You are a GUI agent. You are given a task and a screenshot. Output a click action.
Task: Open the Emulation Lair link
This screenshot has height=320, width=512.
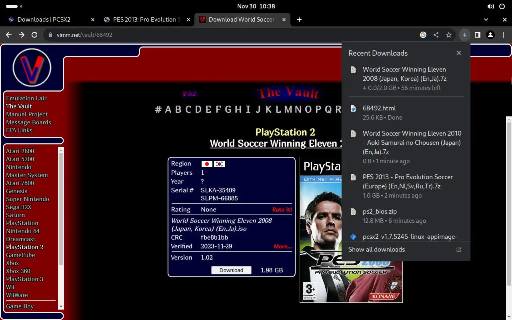click(x=26, y=98)
